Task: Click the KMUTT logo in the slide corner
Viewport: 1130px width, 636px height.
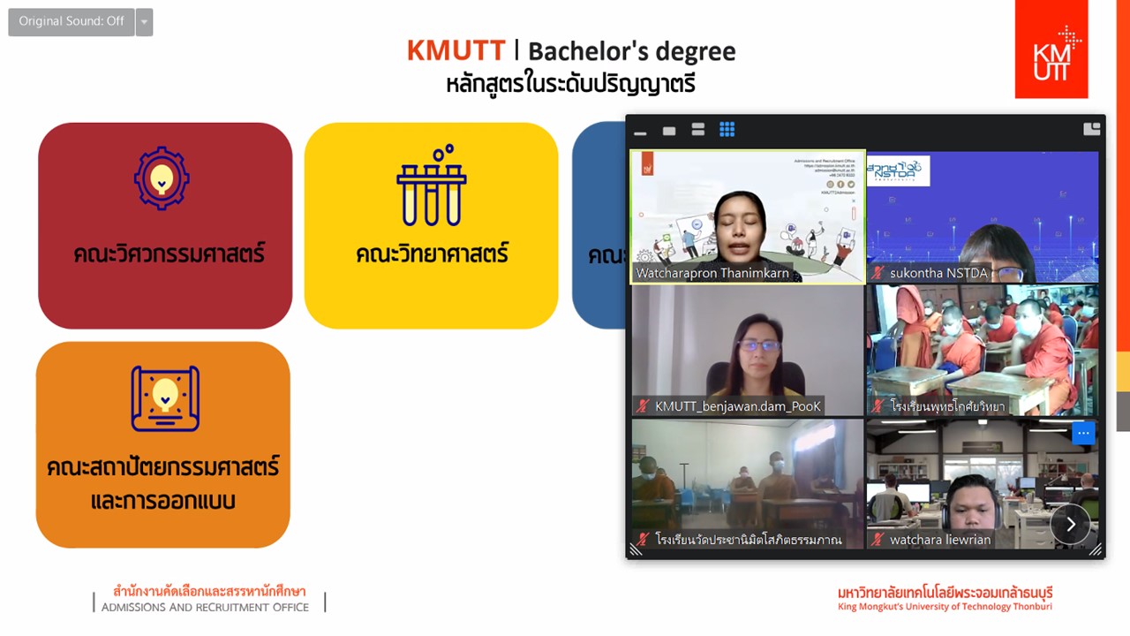Action: click(1051, 49)
